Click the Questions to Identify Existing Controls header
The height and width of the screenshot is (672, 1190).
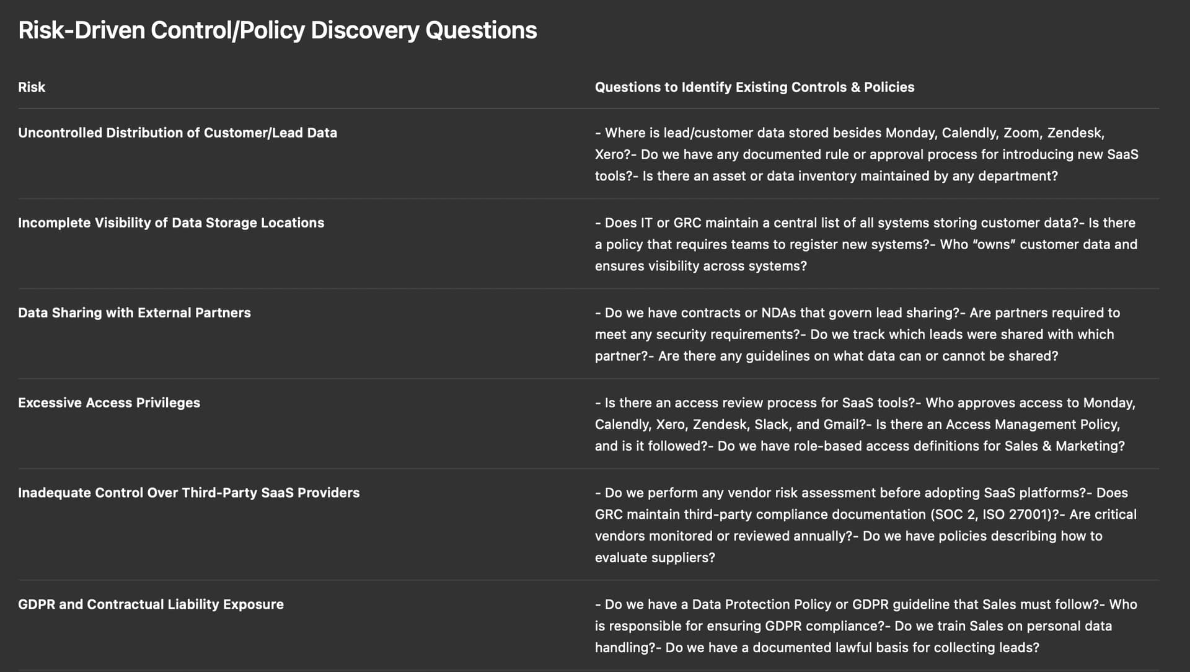(x=754, y=87)
